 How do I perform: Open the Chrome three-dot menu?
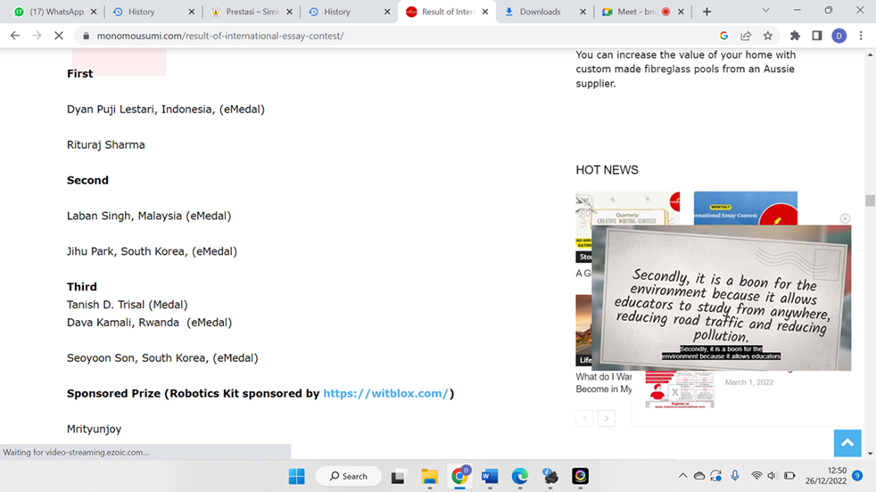(861, 36)
